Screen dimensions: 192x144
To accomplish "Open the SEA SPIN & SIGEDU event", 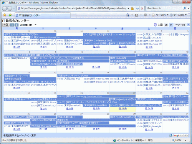I will click(136, 105).
